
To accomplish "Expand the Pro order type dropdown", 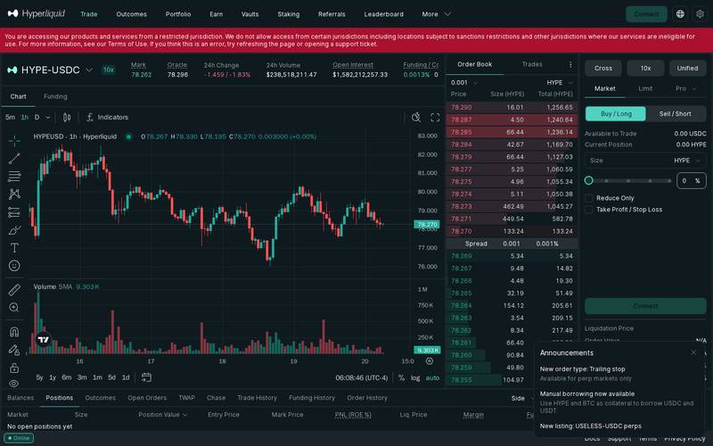I will click(x=685, y=88).
